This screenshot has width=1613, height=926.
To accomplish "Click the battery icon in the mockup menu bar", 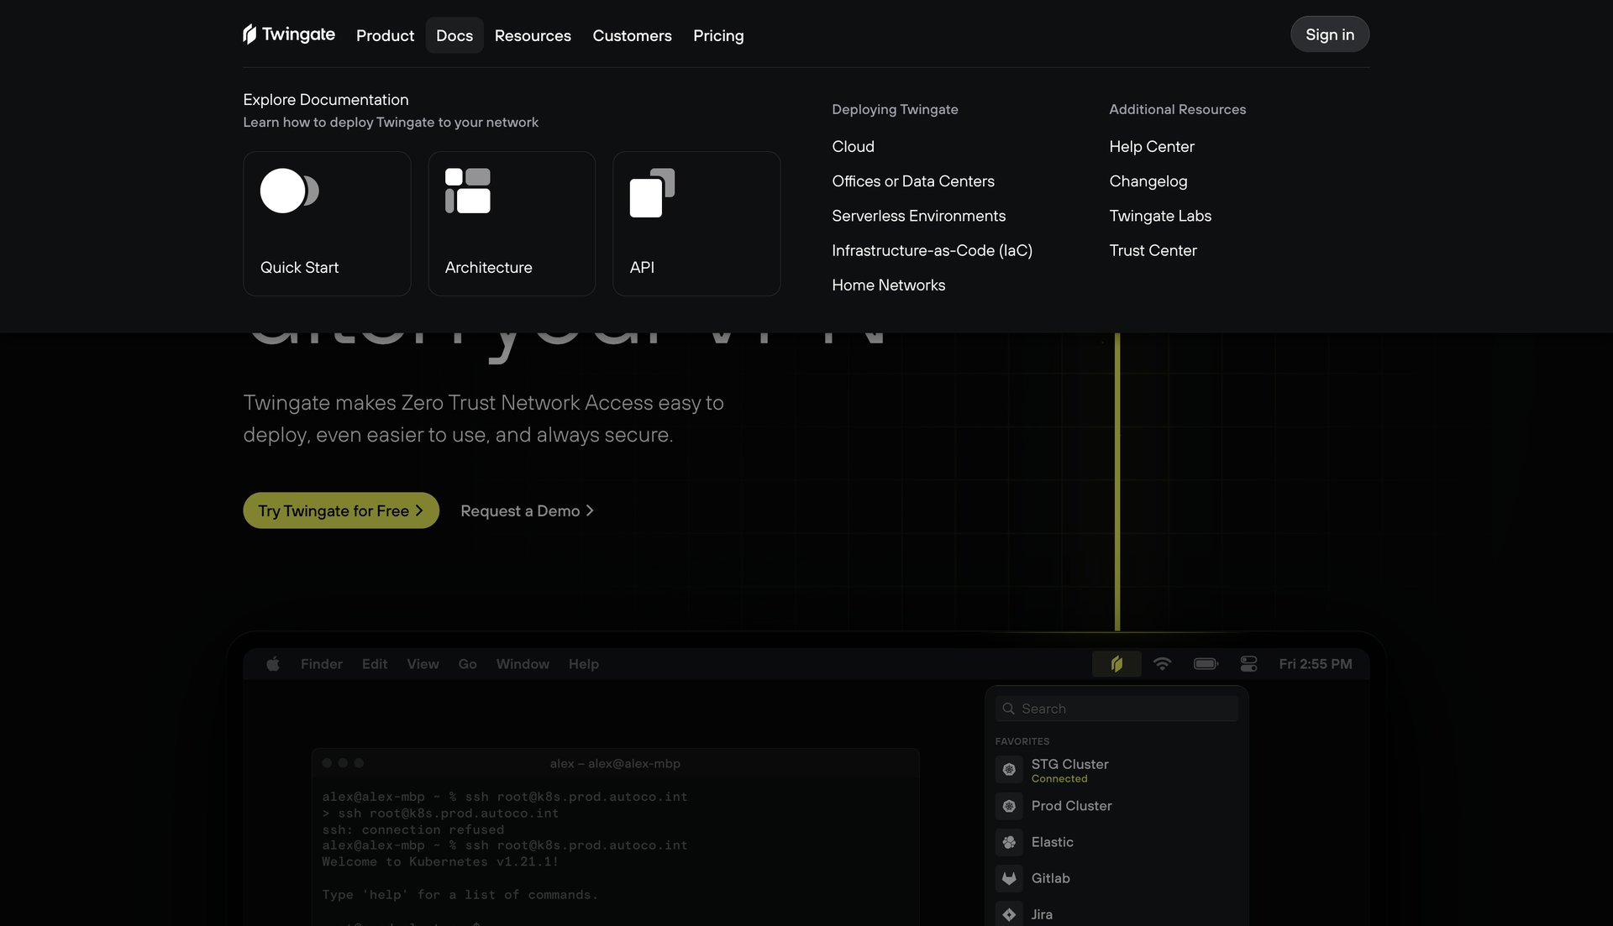I will [1206, 663].
